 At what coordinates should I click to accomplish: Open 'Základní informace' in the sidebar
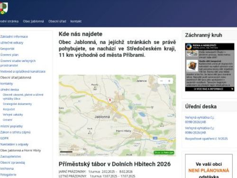14,37
